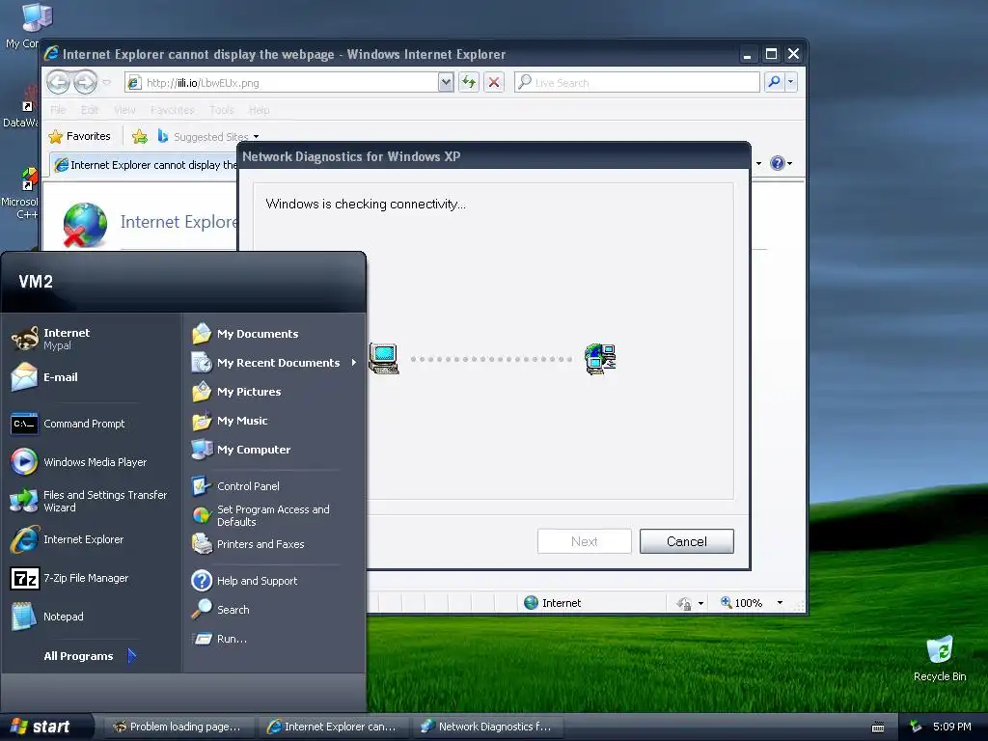The width and height of the screenshot is (988, 741).
Task: Open My Music folder
Action: point(231,421)
